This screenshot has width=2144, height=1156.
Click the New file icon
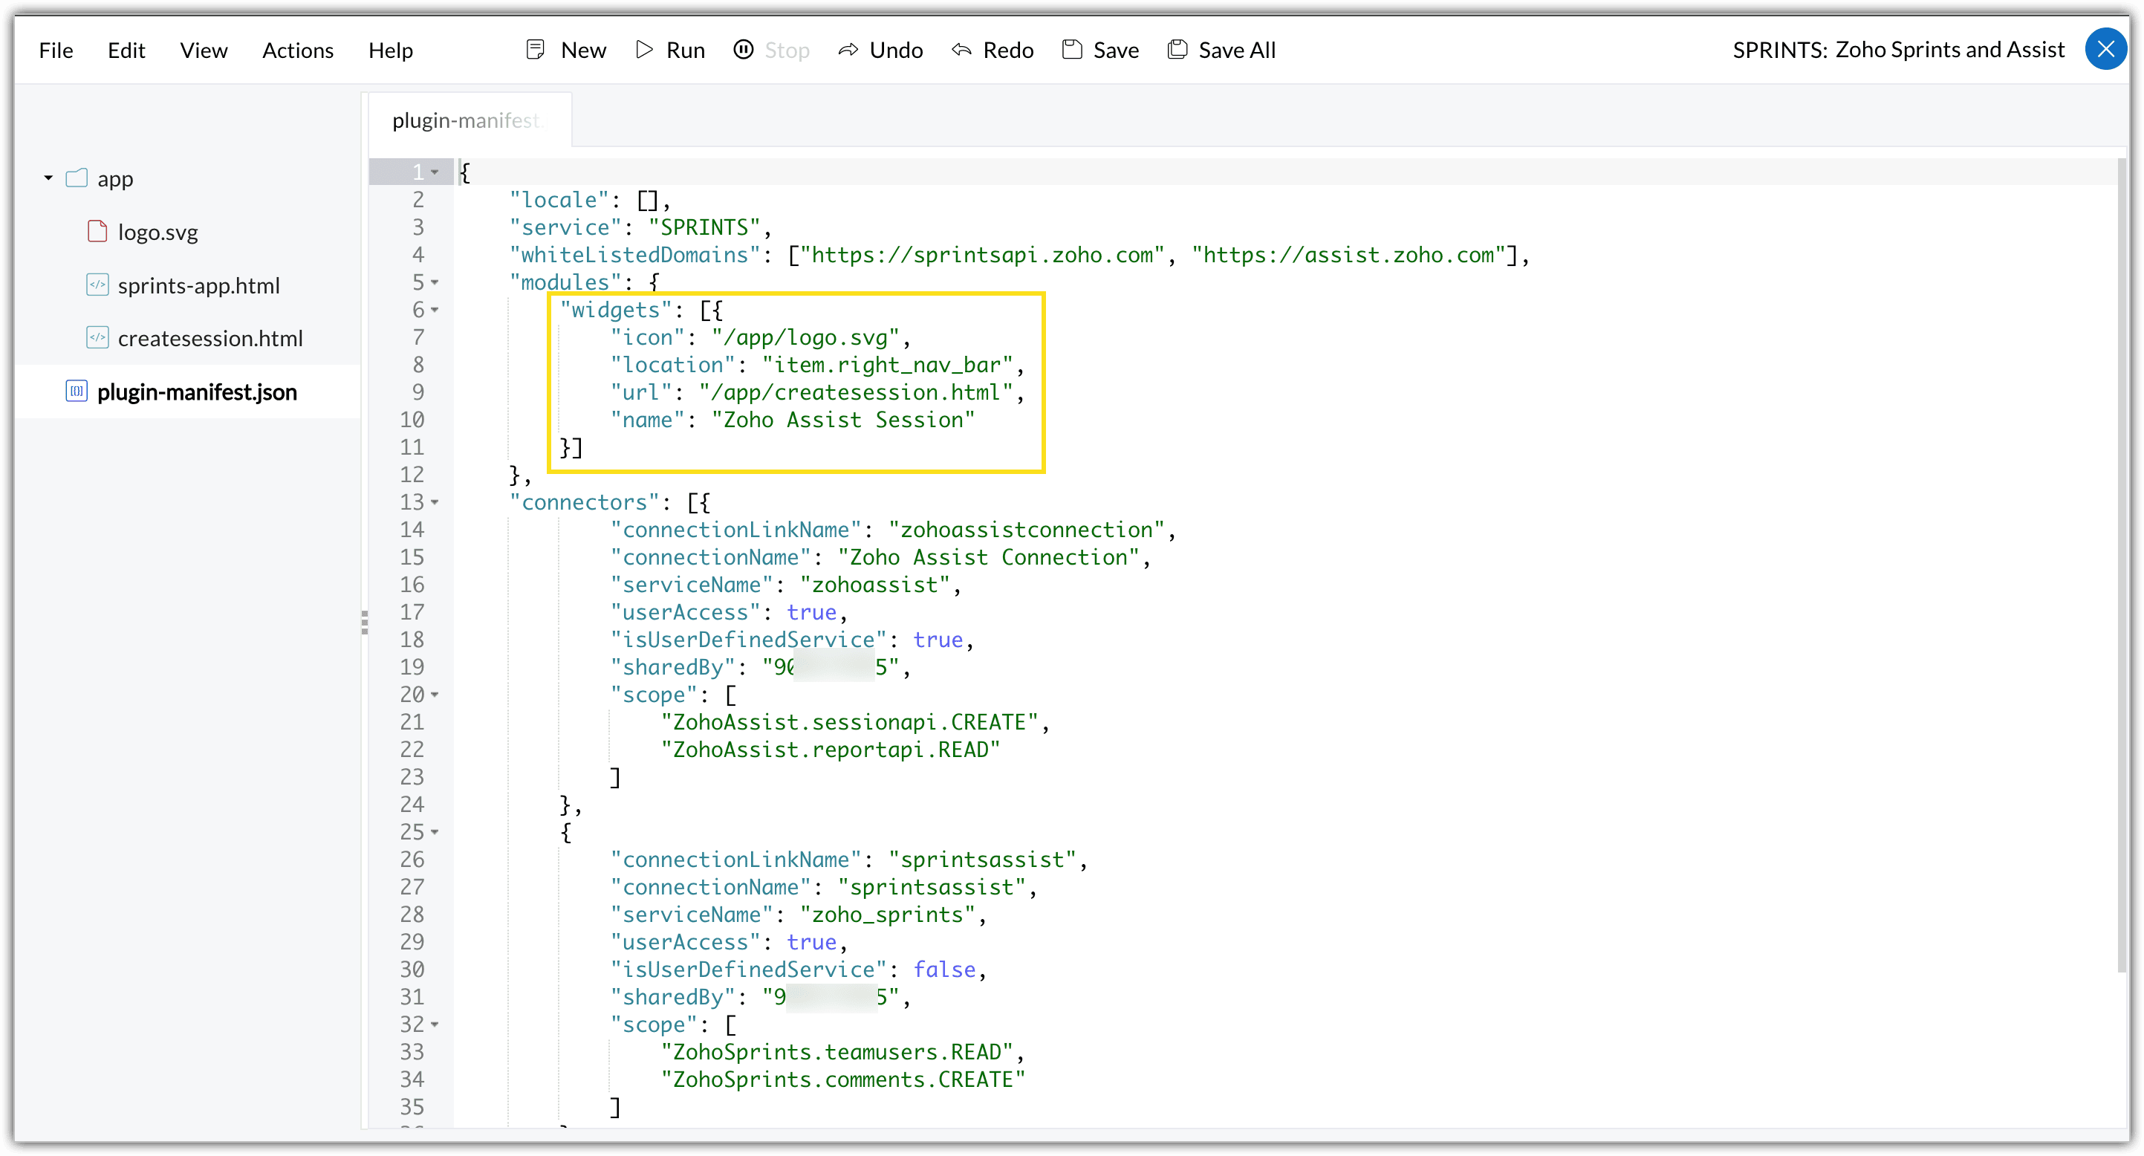tap(535, 50)
